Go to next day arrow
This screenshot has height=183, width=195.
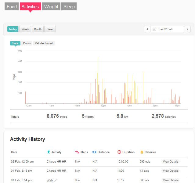[x=187, y=29]
